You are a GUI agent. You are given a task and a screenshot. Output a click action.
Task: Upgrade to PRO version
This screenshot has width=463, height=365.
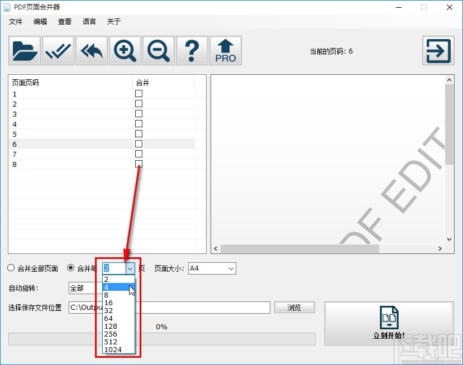[x=226, y=50]
